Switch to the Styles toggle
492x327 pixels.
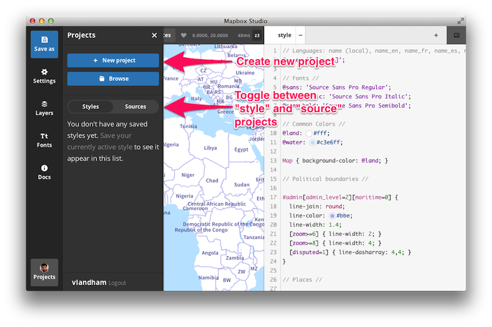coord(90,107)
